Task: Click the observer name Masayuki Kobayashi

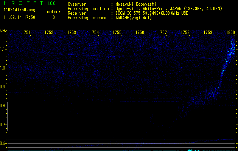Action: coord(136,4)
